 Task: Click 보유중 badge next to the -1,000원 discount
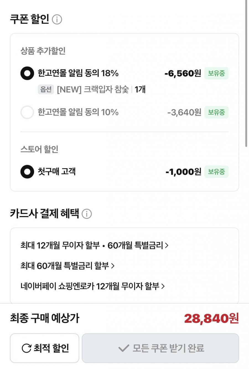pyautogui.click(x=216, y=172)
